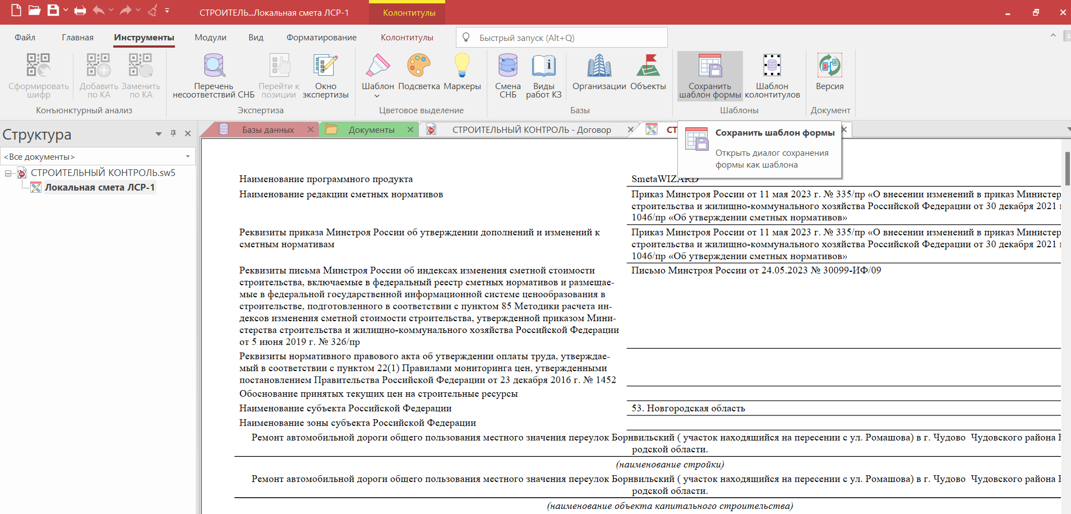The height and width of the screenshot is (514, 1071).
Task: Click the Быстрый запуск search field
Action: click(562, 38)
